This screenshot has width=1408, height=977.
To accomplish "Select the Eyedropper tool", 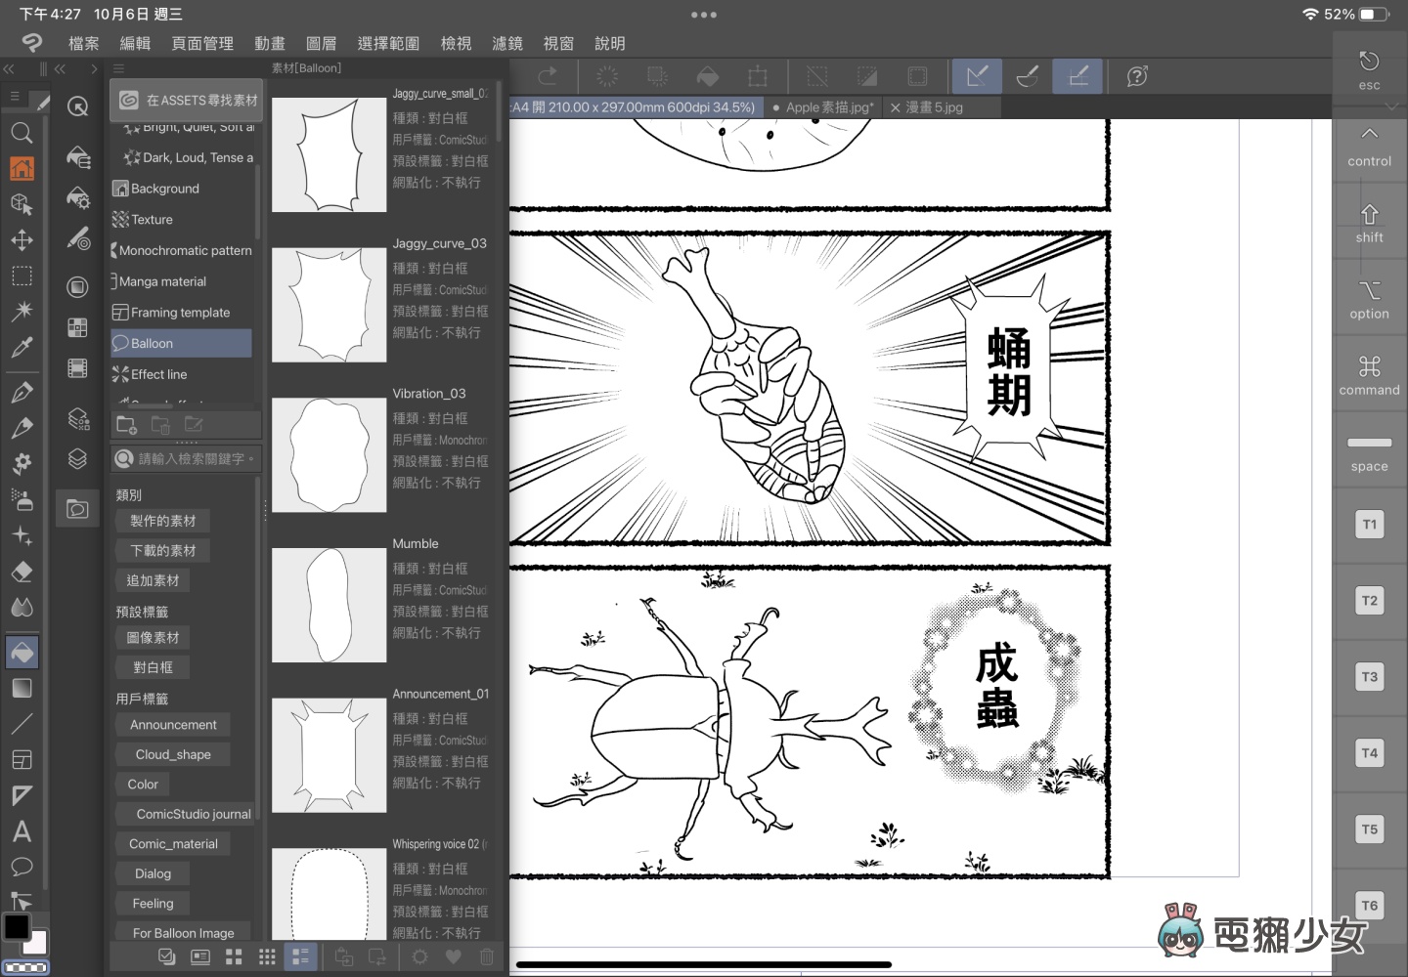I will [x=22, y=347].
